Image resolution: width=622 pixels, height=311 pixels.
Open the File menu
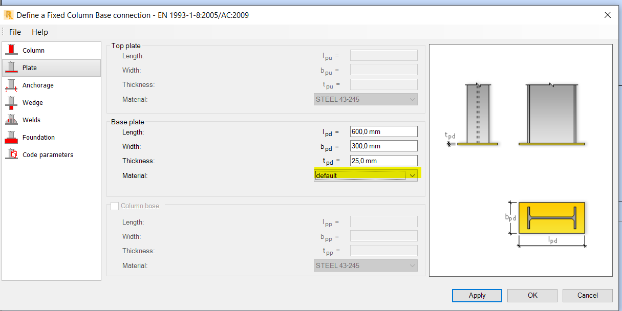(15, 32)
